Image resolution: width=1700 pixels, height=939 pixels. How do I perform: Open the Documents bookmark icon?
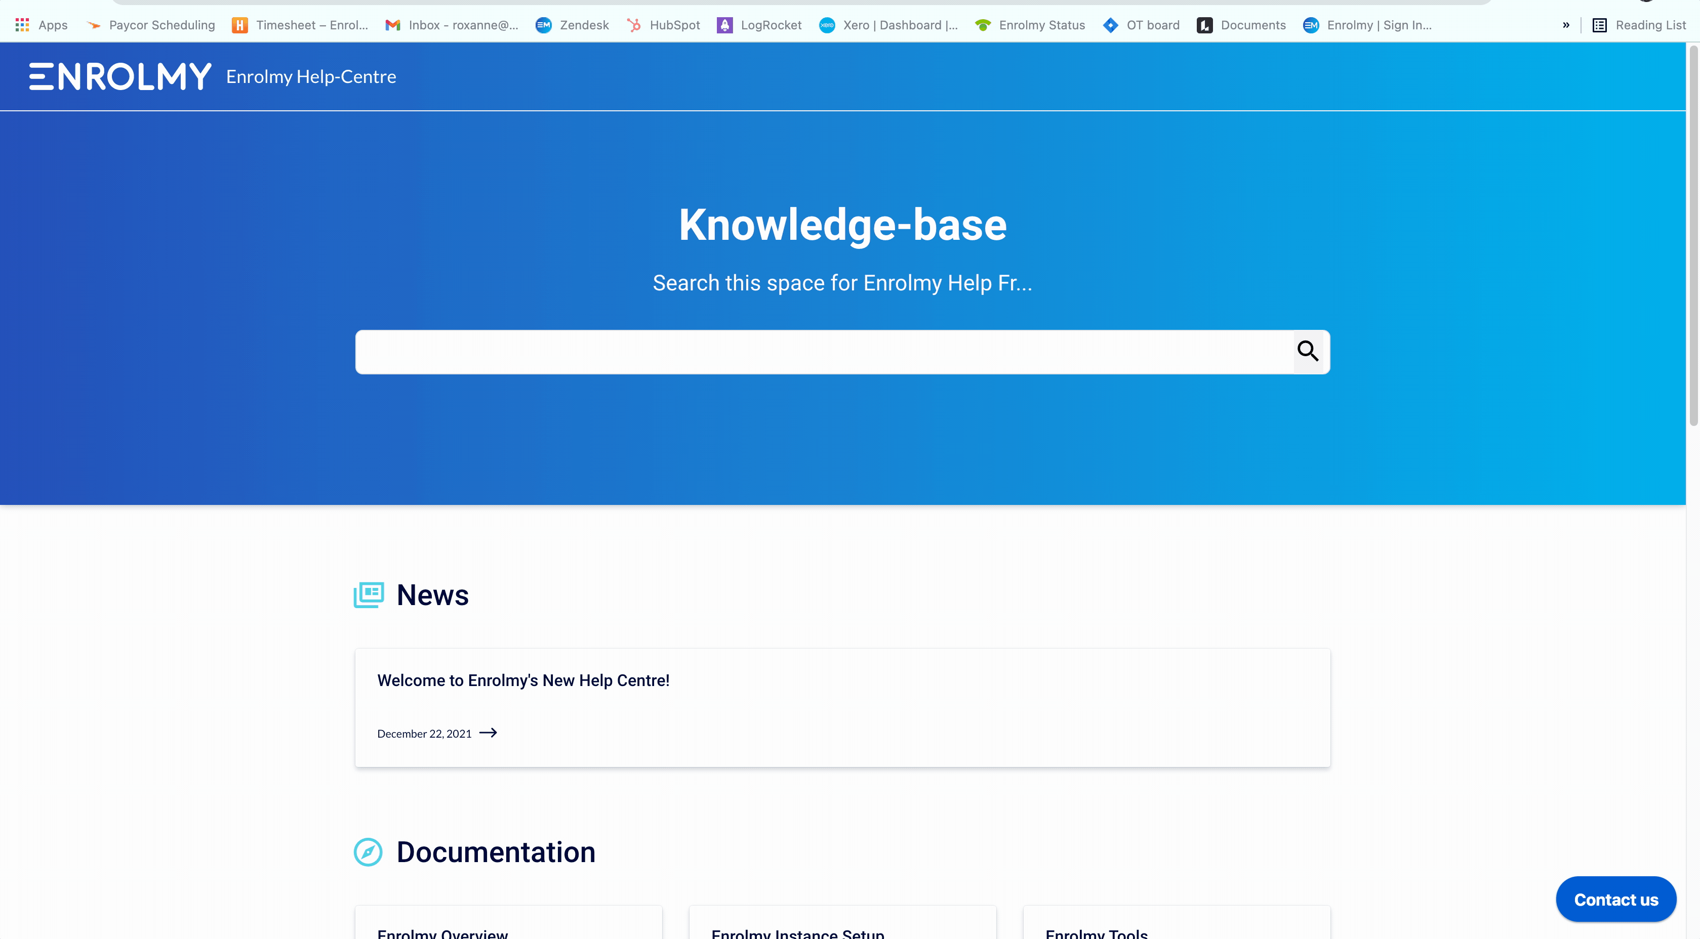point(1204,25)
